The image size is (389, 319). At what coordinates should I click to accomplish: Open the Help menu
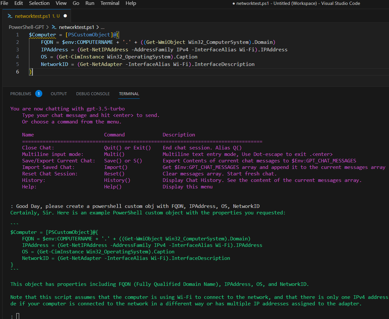[x=131, y=3]
